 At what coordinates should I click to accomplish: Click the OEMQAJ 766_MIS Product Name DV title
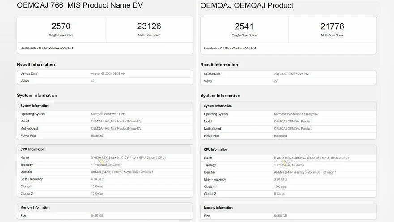(x=80, y=5)
